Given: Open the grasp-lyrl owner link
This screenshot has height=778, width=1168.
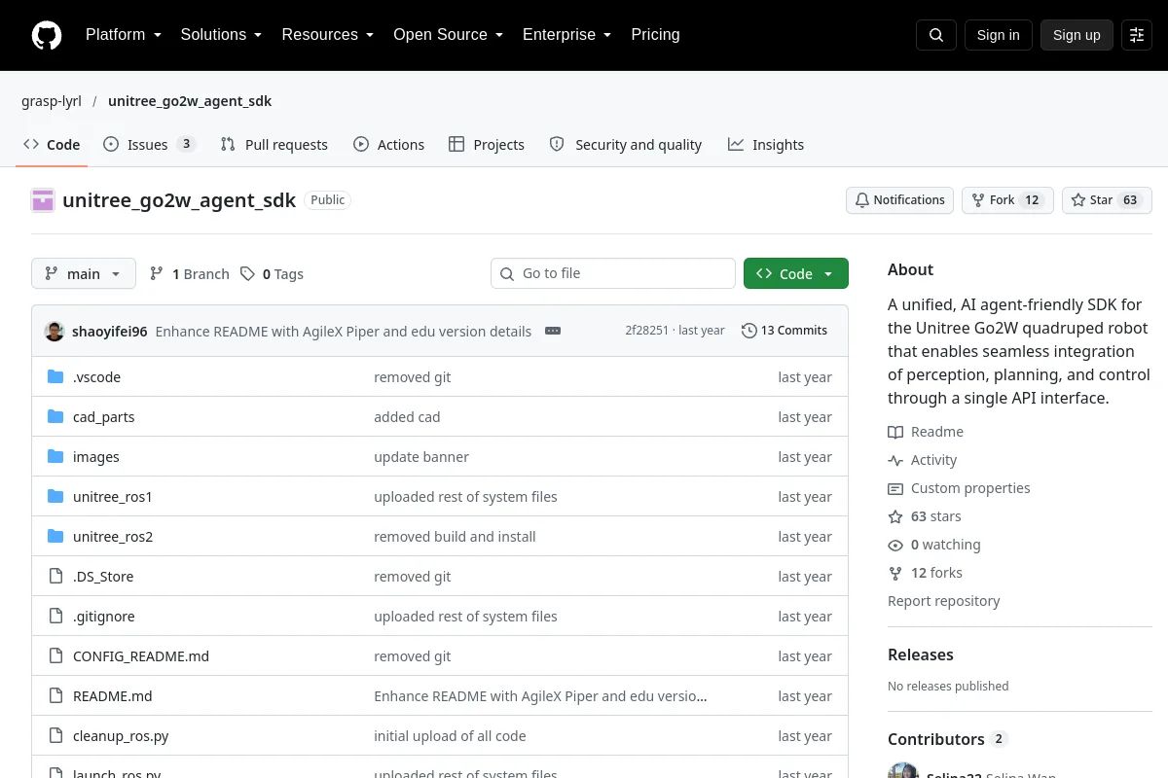Looking at the screenshot, I should pos(52,101).
